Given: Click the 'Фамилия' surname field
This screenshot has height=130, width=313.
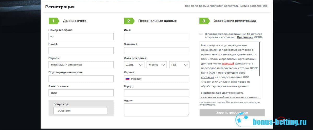Looking at the screenshot, I should [x=156, y=50].
